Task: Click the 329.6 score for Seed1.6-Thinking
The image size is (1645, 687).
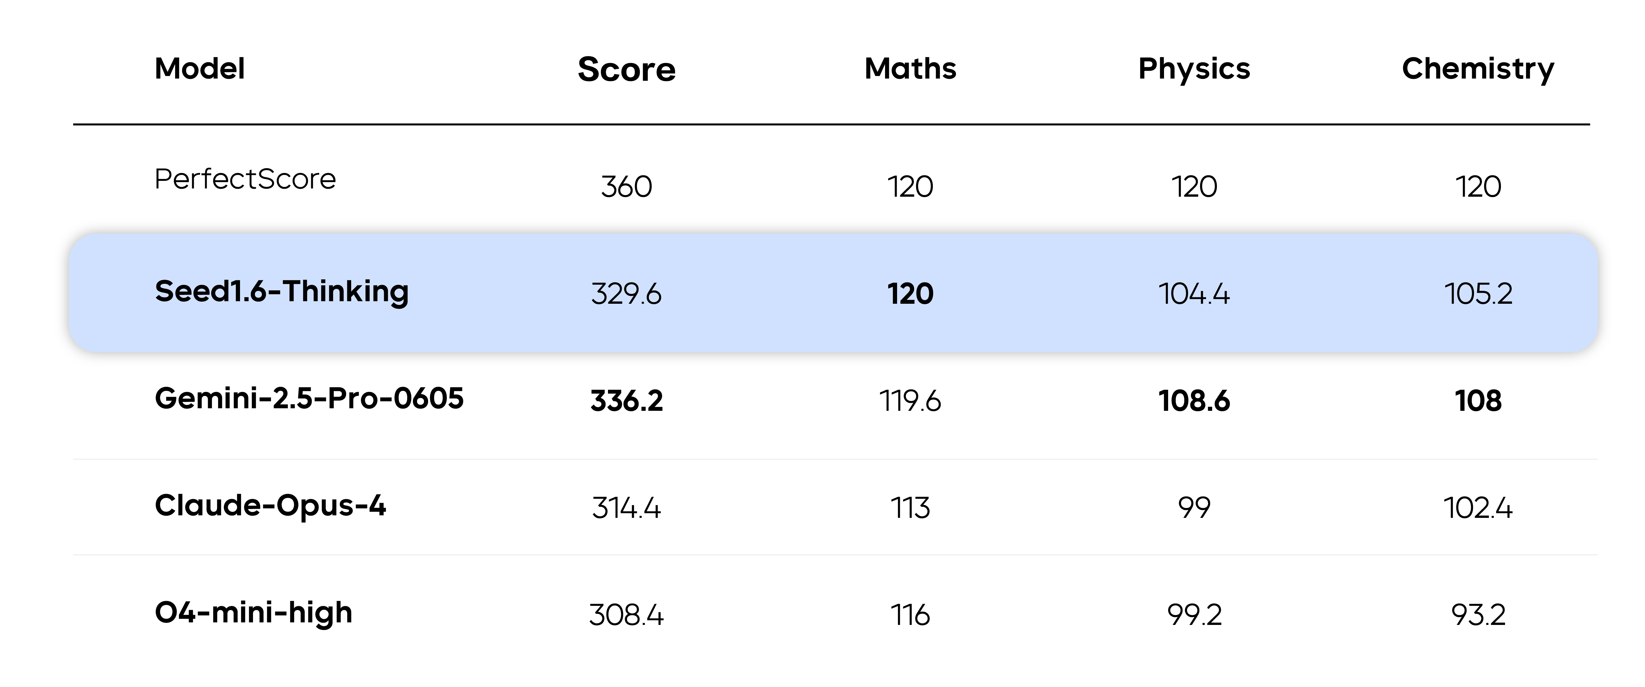Action: point(626,294)
